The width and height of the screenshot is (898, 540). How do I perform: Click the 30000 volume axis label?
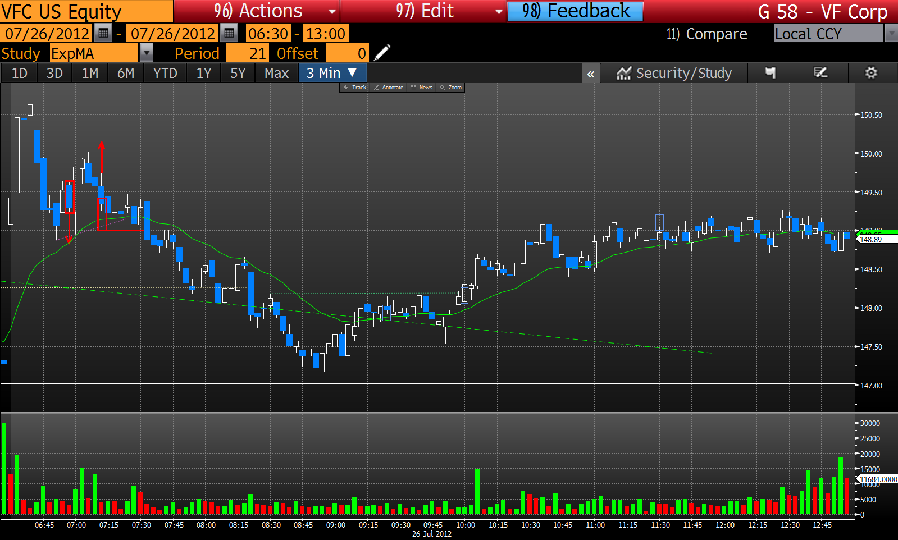(x=870, y=423)
